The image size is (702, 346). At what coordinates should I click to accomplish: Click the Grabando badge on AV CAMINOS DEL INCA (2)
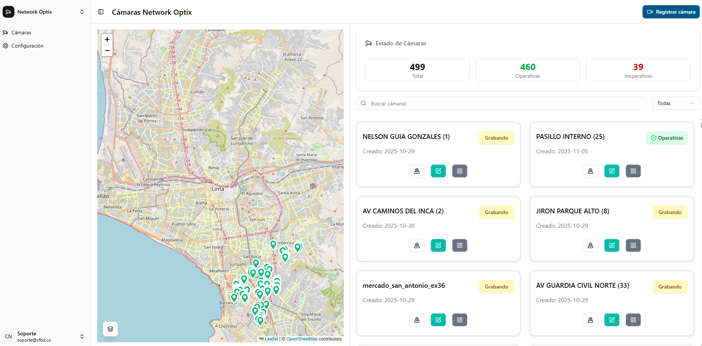(496, 212)
